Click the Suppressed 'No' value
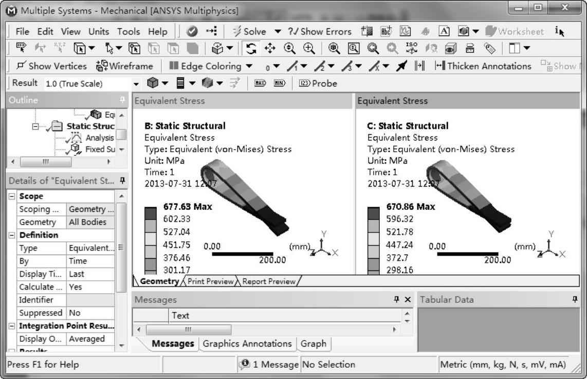This screenshot has width=587, height=379. [90, 313]
